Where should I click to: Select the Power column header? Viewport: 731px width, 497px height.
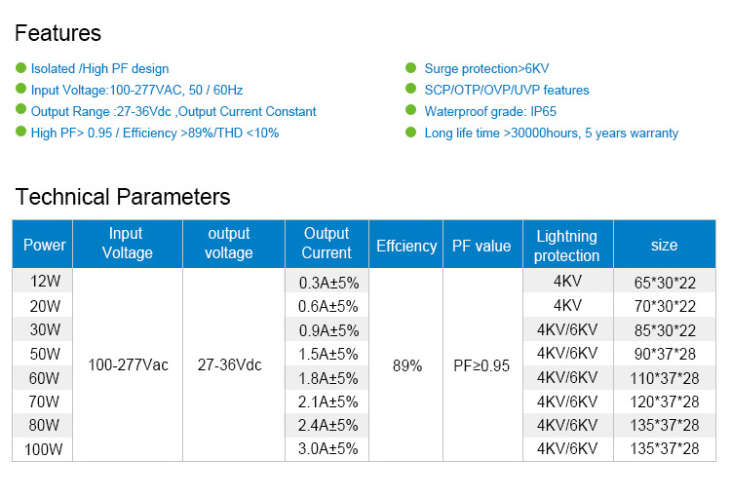[x=44, y=245]
